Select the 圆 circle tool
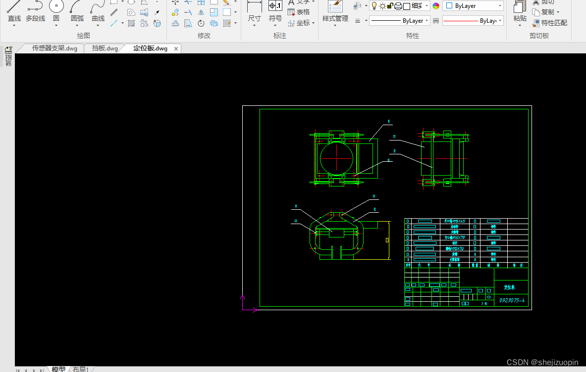Image resolution: width=586 pixels, height=372 pixels. coord(56,11)
